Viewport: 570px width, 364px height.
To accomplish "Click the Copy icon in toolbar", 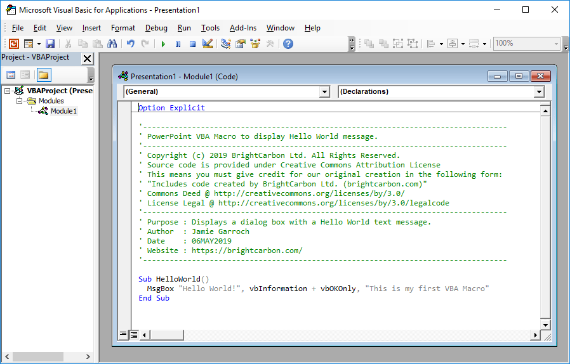I will click(83, 44).
